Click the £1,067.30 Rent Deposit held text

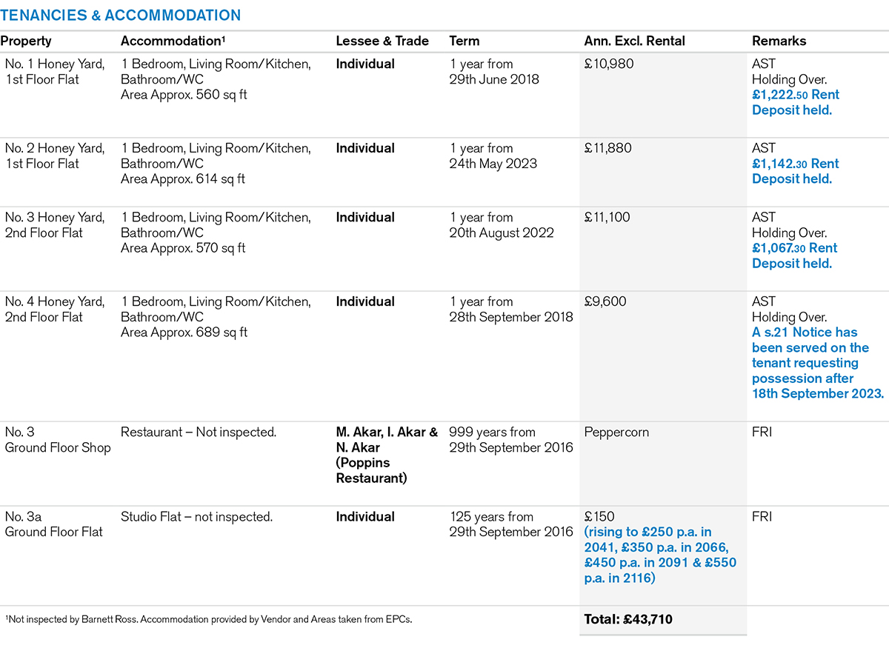pyautogui.click(x=794, y=255)
